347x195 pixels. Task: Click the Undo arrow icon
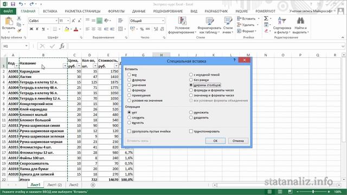click(x=21, y=4)
